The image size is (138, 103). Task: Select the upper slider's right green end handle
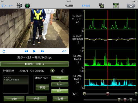point(136,94)
